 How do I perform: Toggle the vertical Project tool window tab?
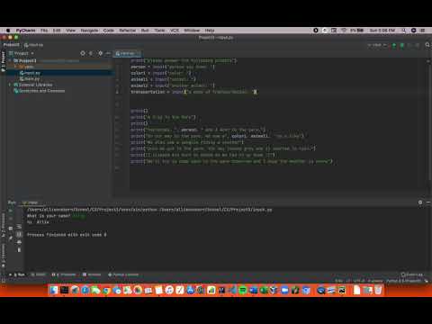pyautogui.click(x=3, y=61)
